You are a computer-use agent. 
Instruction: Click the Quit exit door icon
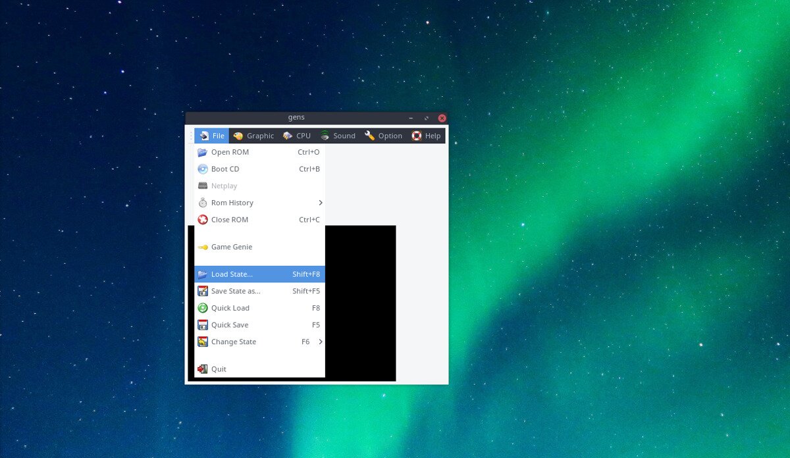pos(203,369)
